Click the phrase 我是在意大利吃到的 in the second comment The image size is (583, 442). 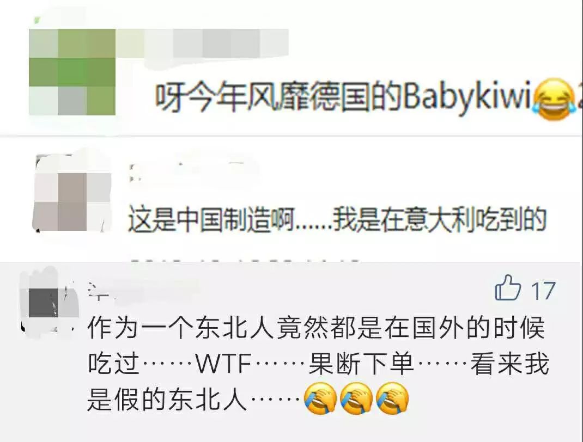pyautogui.click(x=440, y=220)
